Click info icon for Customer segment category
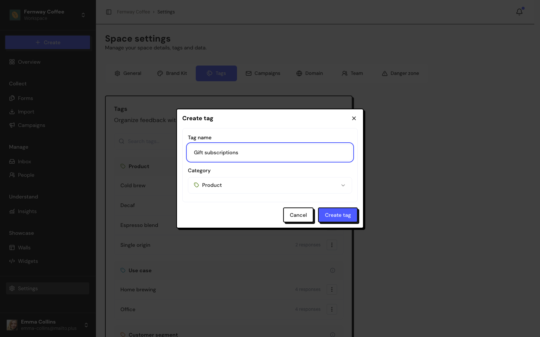This screenshot has height=337, width=540. 333,334
